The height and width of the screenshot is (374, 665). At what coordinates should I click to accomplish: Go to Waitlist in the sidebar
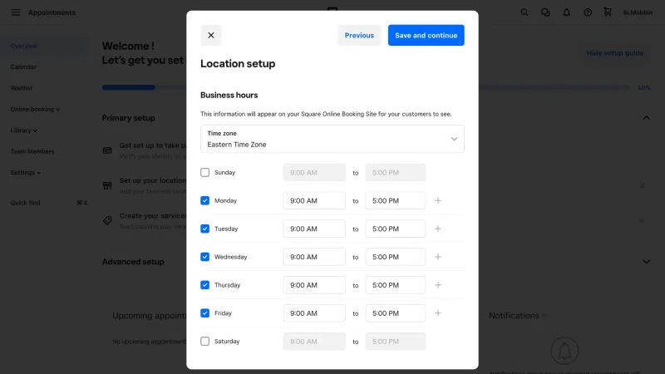22,88
